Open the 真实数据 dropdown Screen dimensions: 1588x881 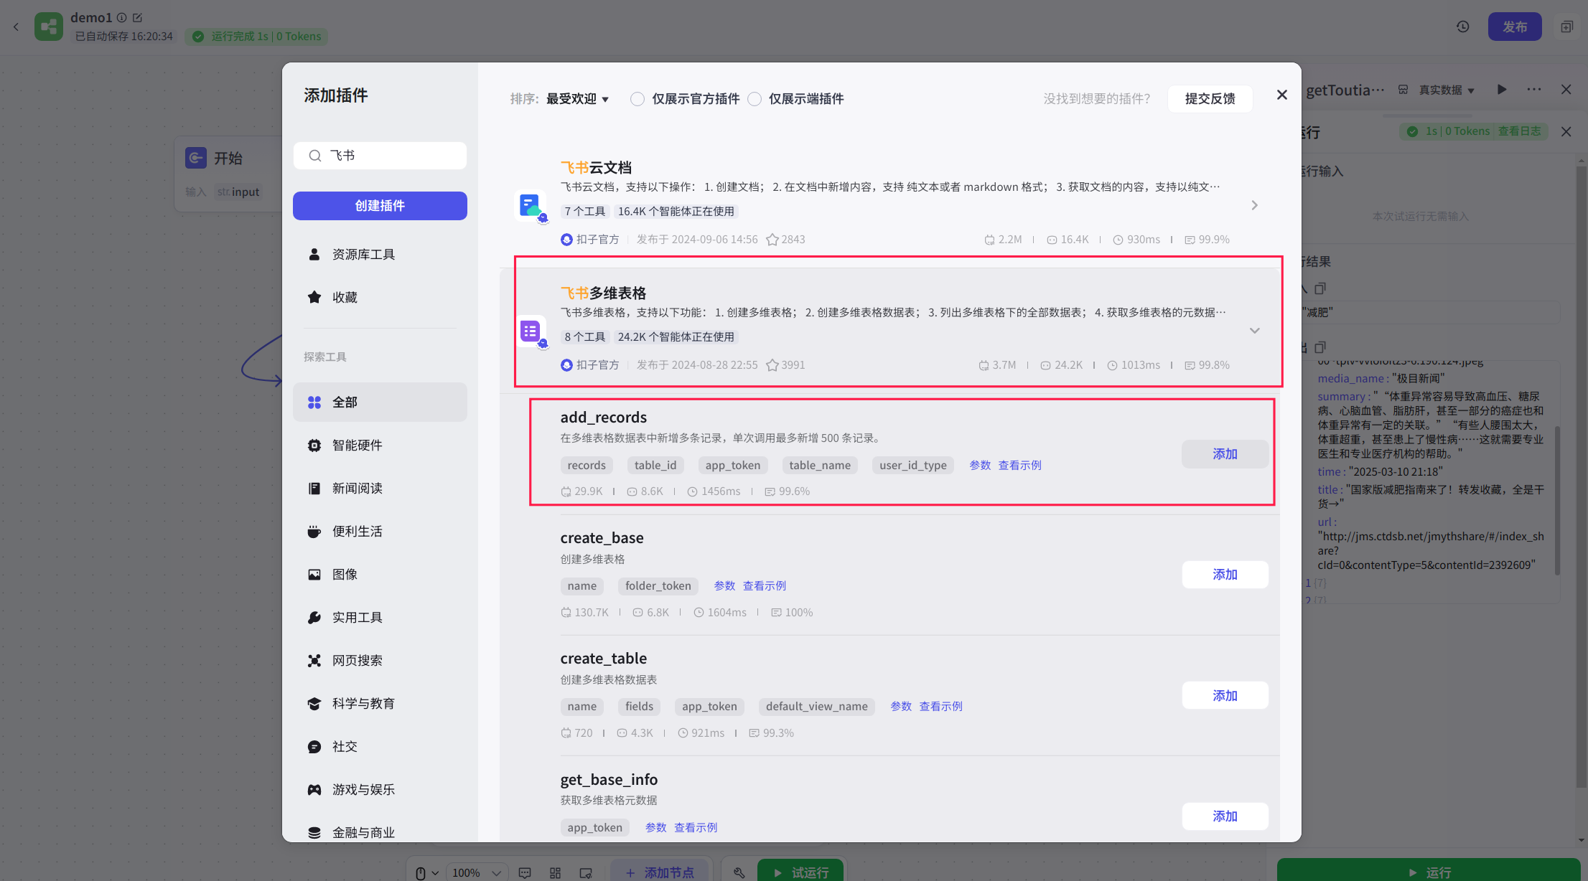1446,90
